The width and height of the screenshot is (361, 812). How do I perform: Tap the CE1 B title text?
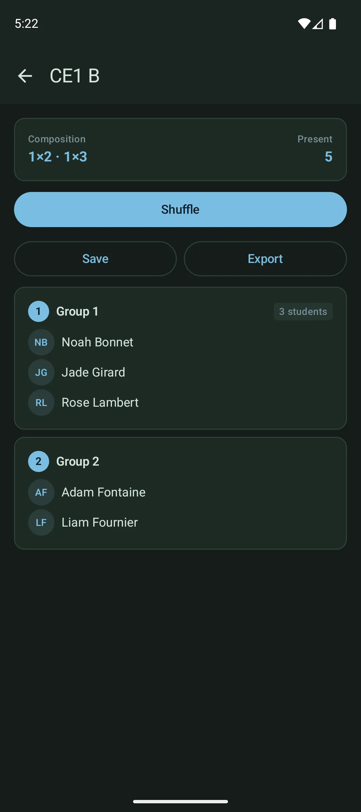[74, 76]
